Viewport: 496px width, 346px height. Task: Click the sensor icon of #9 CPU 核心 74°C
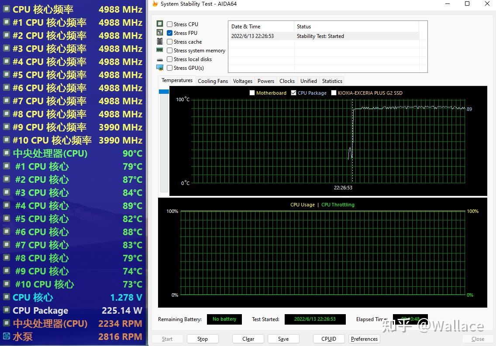point(6,271)
